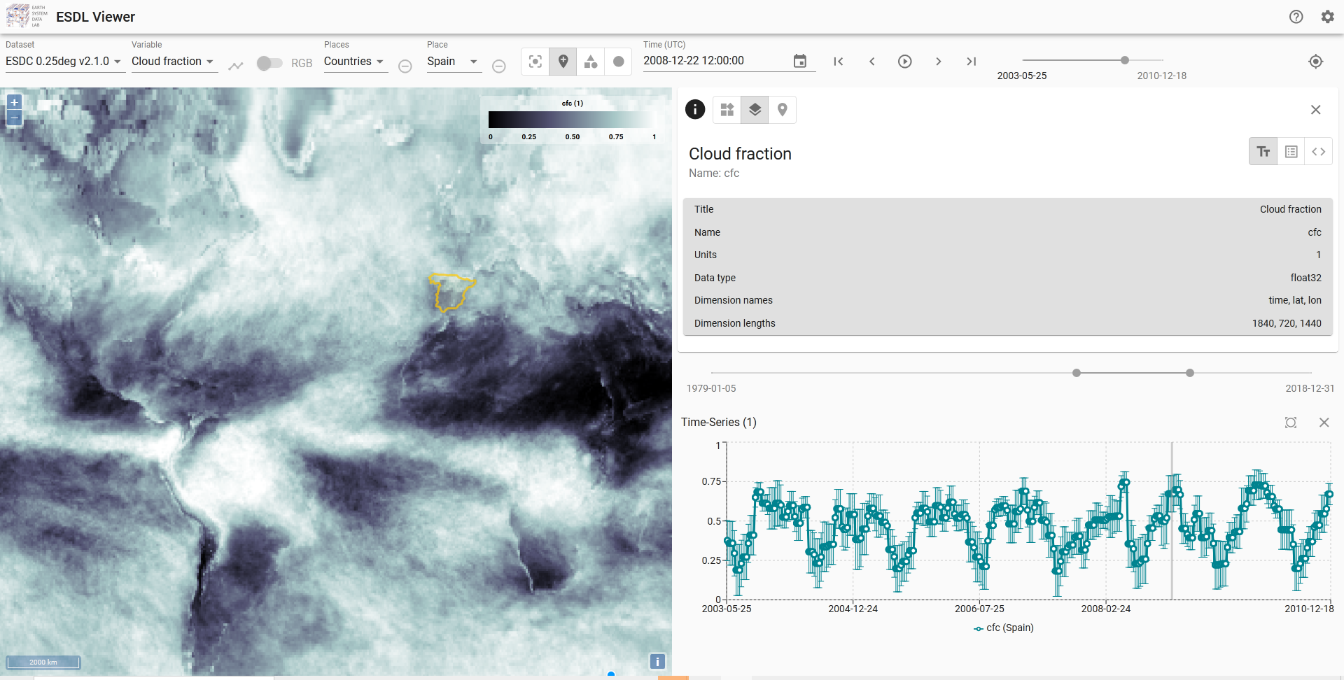Click the locate target icon at top right
This screenshot has height=680, width=1344.
point(1315,62)
